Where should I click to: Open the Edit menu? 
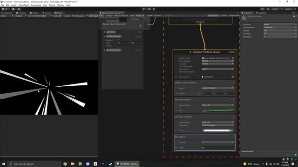click(7, 5)
